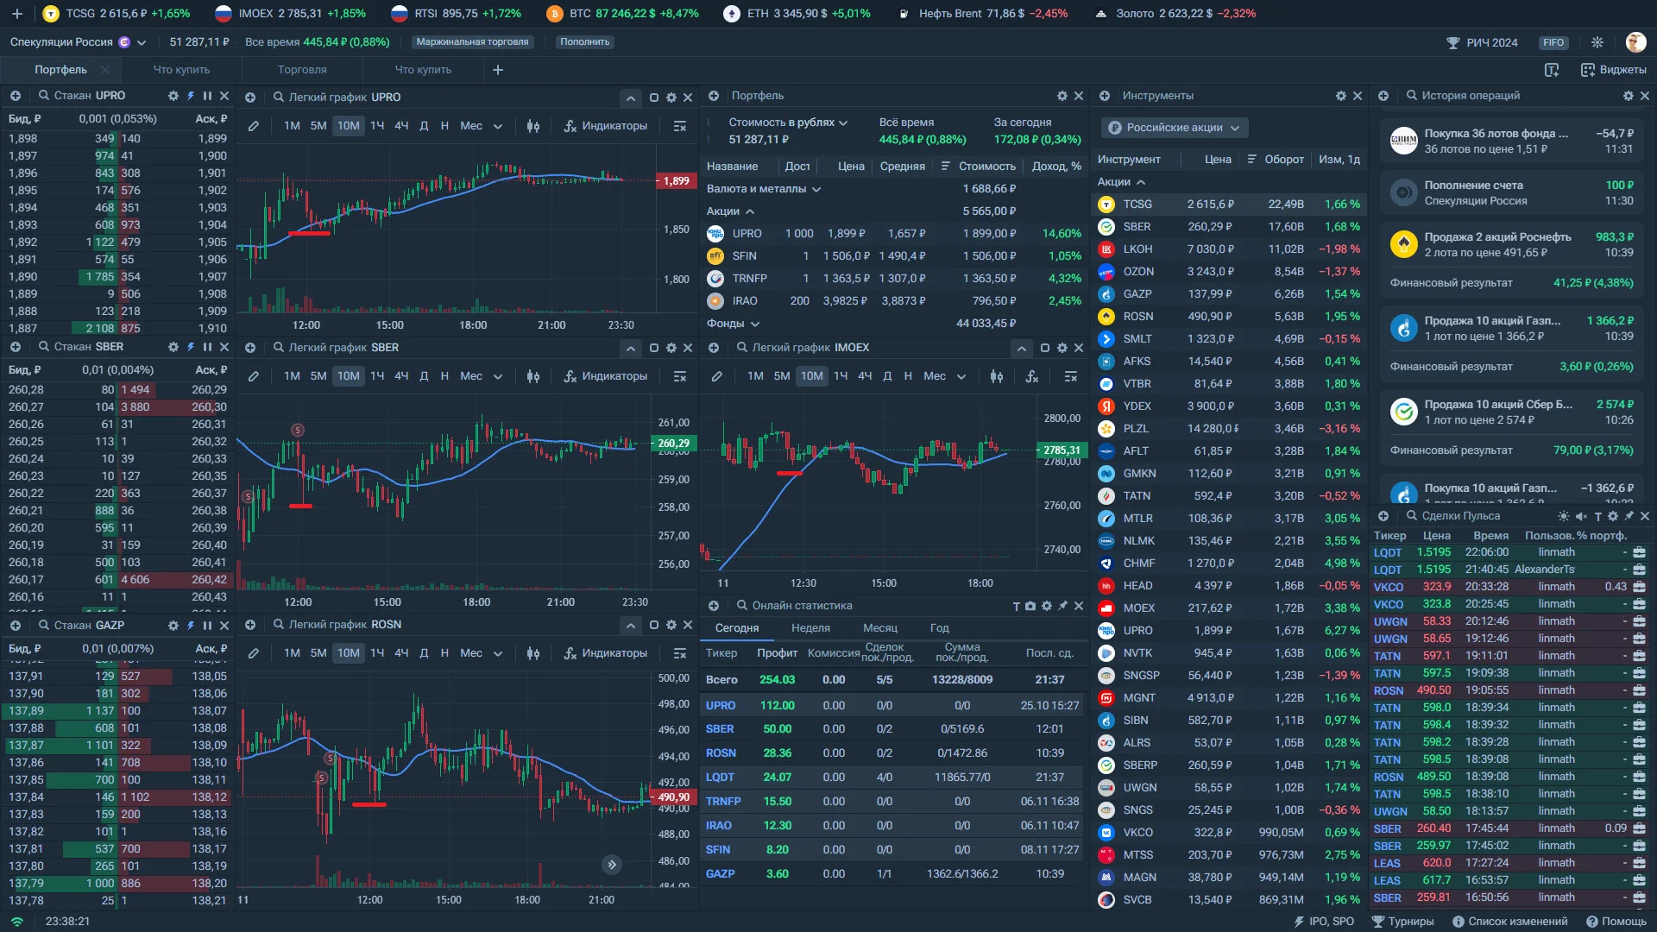The image size is (1657, 932).
Task: Click the Пополнить button
Action: click(x=584, y=42)
